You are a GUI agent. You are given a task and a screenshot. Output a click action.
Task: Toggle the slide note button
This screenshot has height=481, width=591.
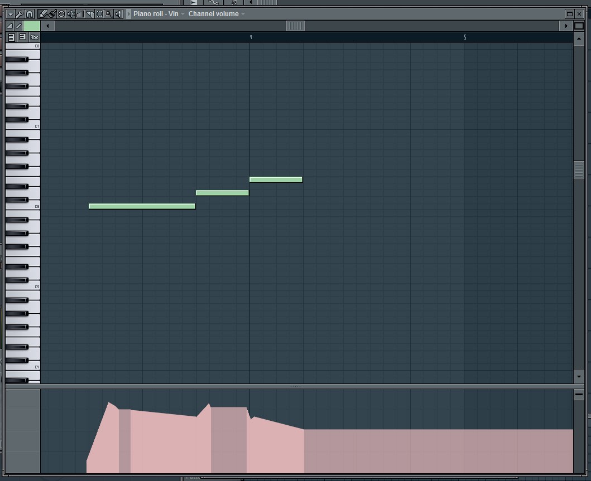[x=19, y=26]
